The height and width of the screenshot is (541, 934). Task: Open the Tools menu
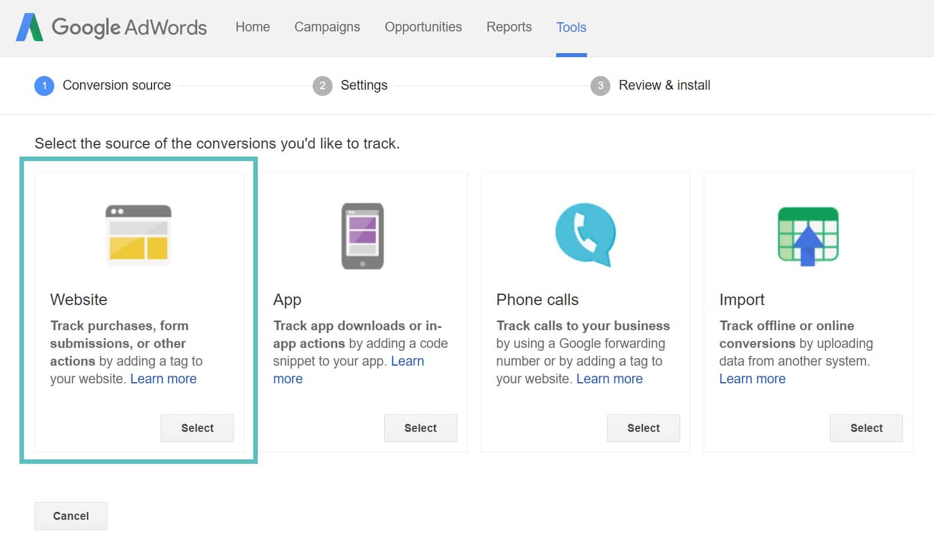pyautogui.click(x=571, y=27)
